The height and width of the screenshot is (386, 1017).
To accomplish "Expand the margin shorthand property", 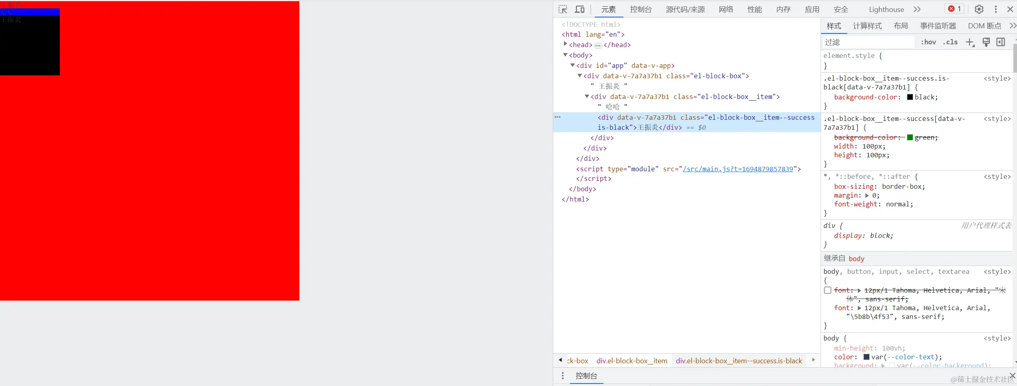I will (867, 196).
